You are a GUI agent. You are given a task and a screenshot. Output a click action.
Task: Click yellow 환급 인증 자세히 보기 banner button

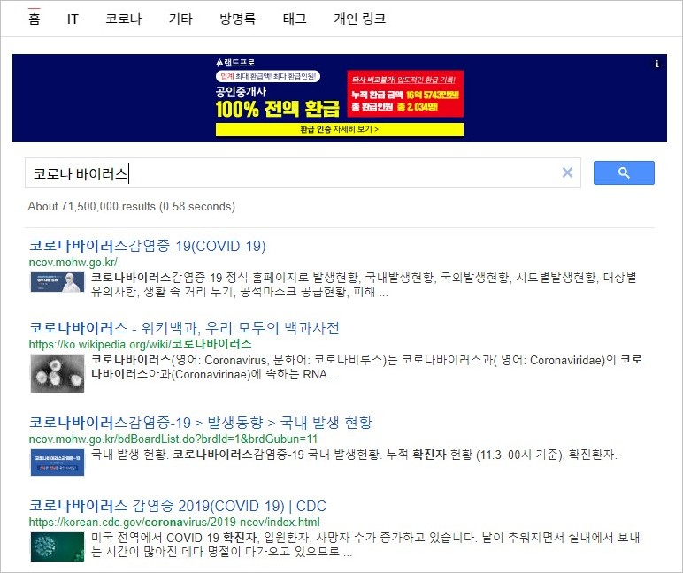(340, 129)
